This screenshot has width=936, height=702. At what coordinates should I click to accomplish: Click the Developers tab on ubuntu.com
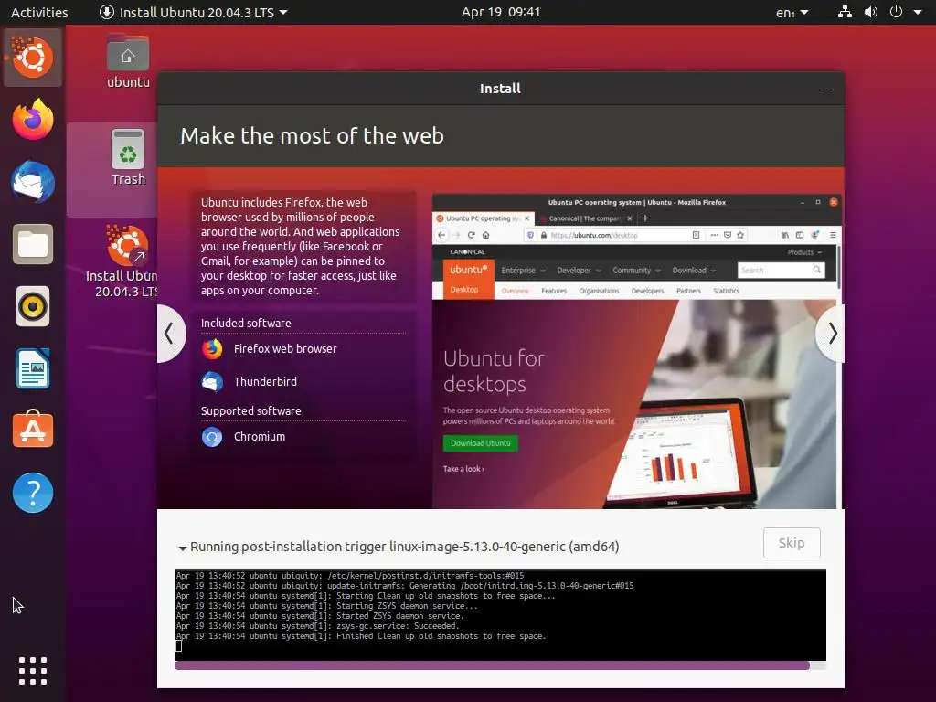pos(647,291)
